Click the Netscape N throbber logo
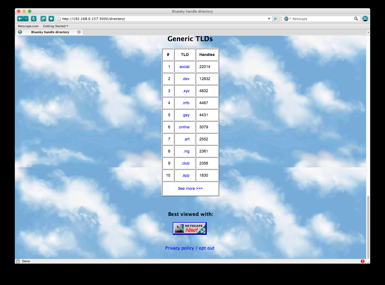Viewport: 385px width, 285px height. point(365,19)
